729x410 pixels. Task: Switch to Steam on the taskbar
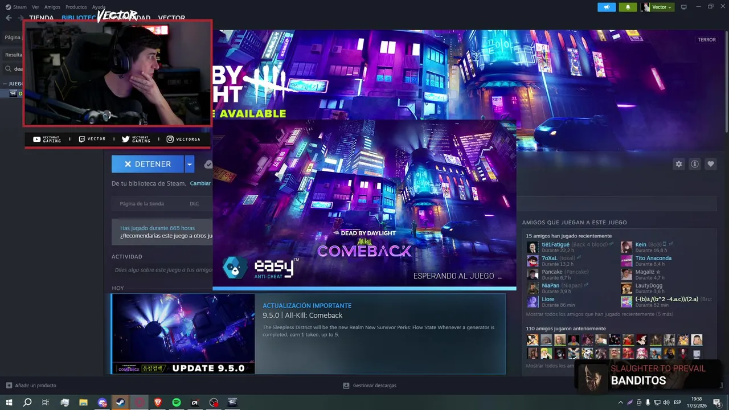(x=120, y=402)
